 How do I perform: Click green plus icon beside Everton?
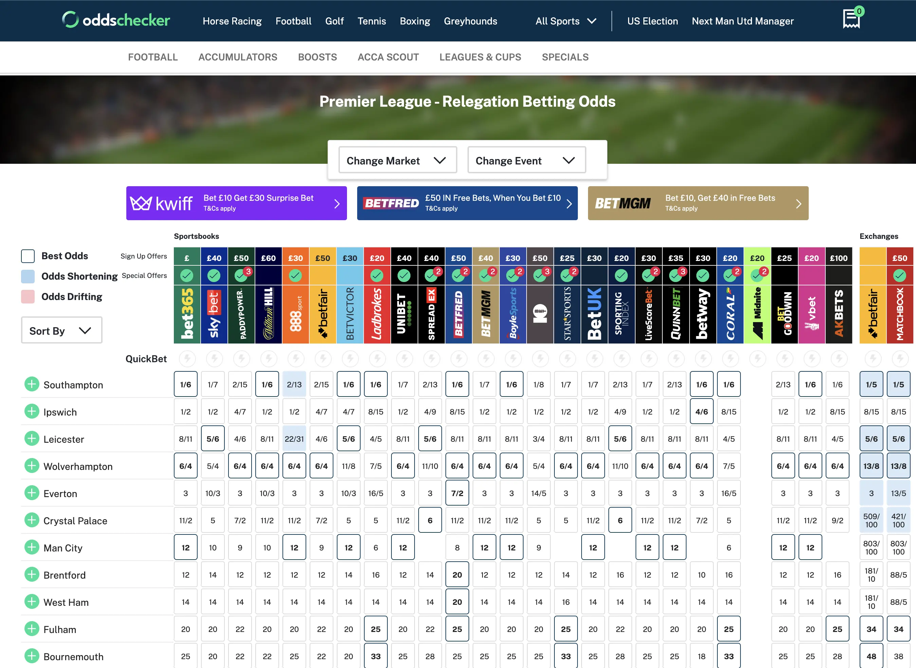(x=32, y=493)
